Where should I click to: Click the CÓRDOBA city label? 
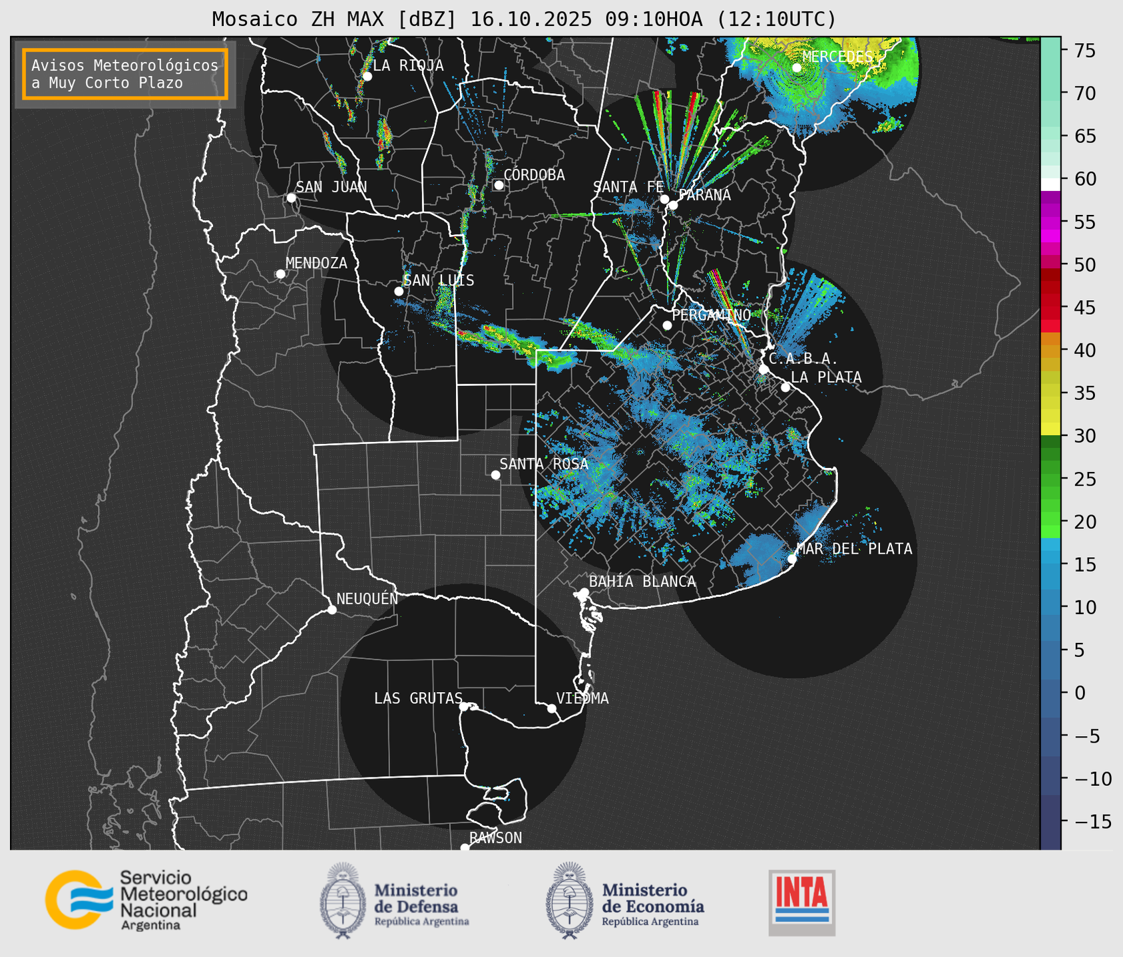coord(534,174)
